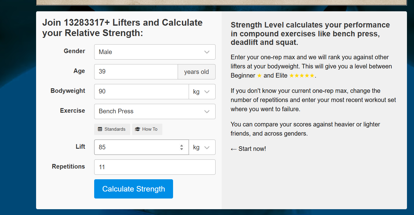
Task: Open the Gender dropdown showing Male
Action: pyautogui.click(x=155, y=52)
